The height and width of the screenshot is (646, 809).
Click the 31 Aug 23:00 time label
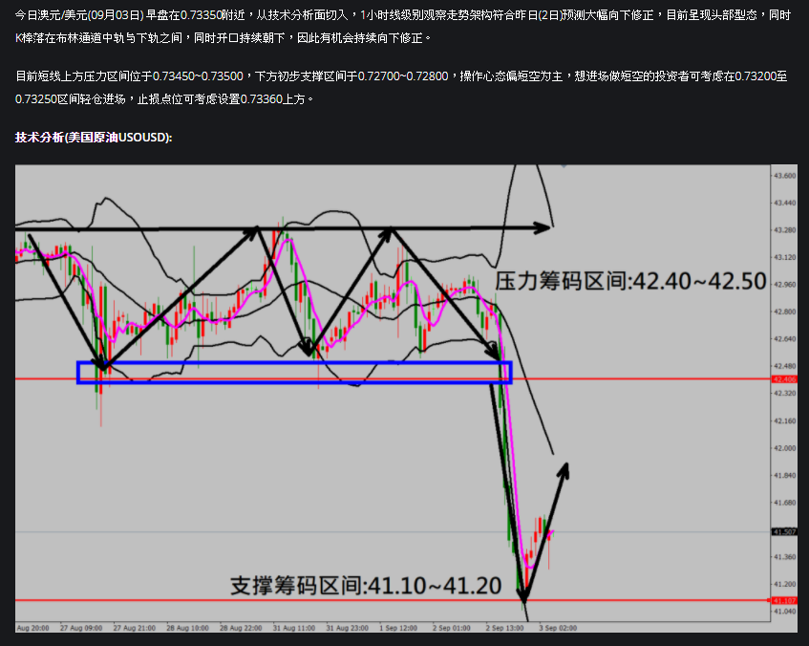[348, 629]
